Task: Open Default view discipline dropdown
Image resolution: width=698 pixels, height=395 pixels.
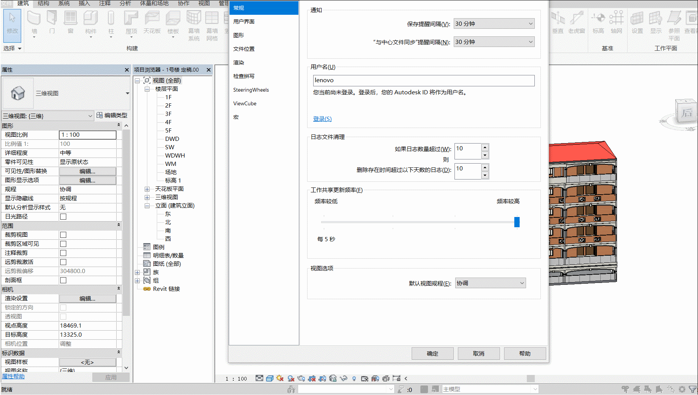Action: pyautogui.click(x=490, y=283)
